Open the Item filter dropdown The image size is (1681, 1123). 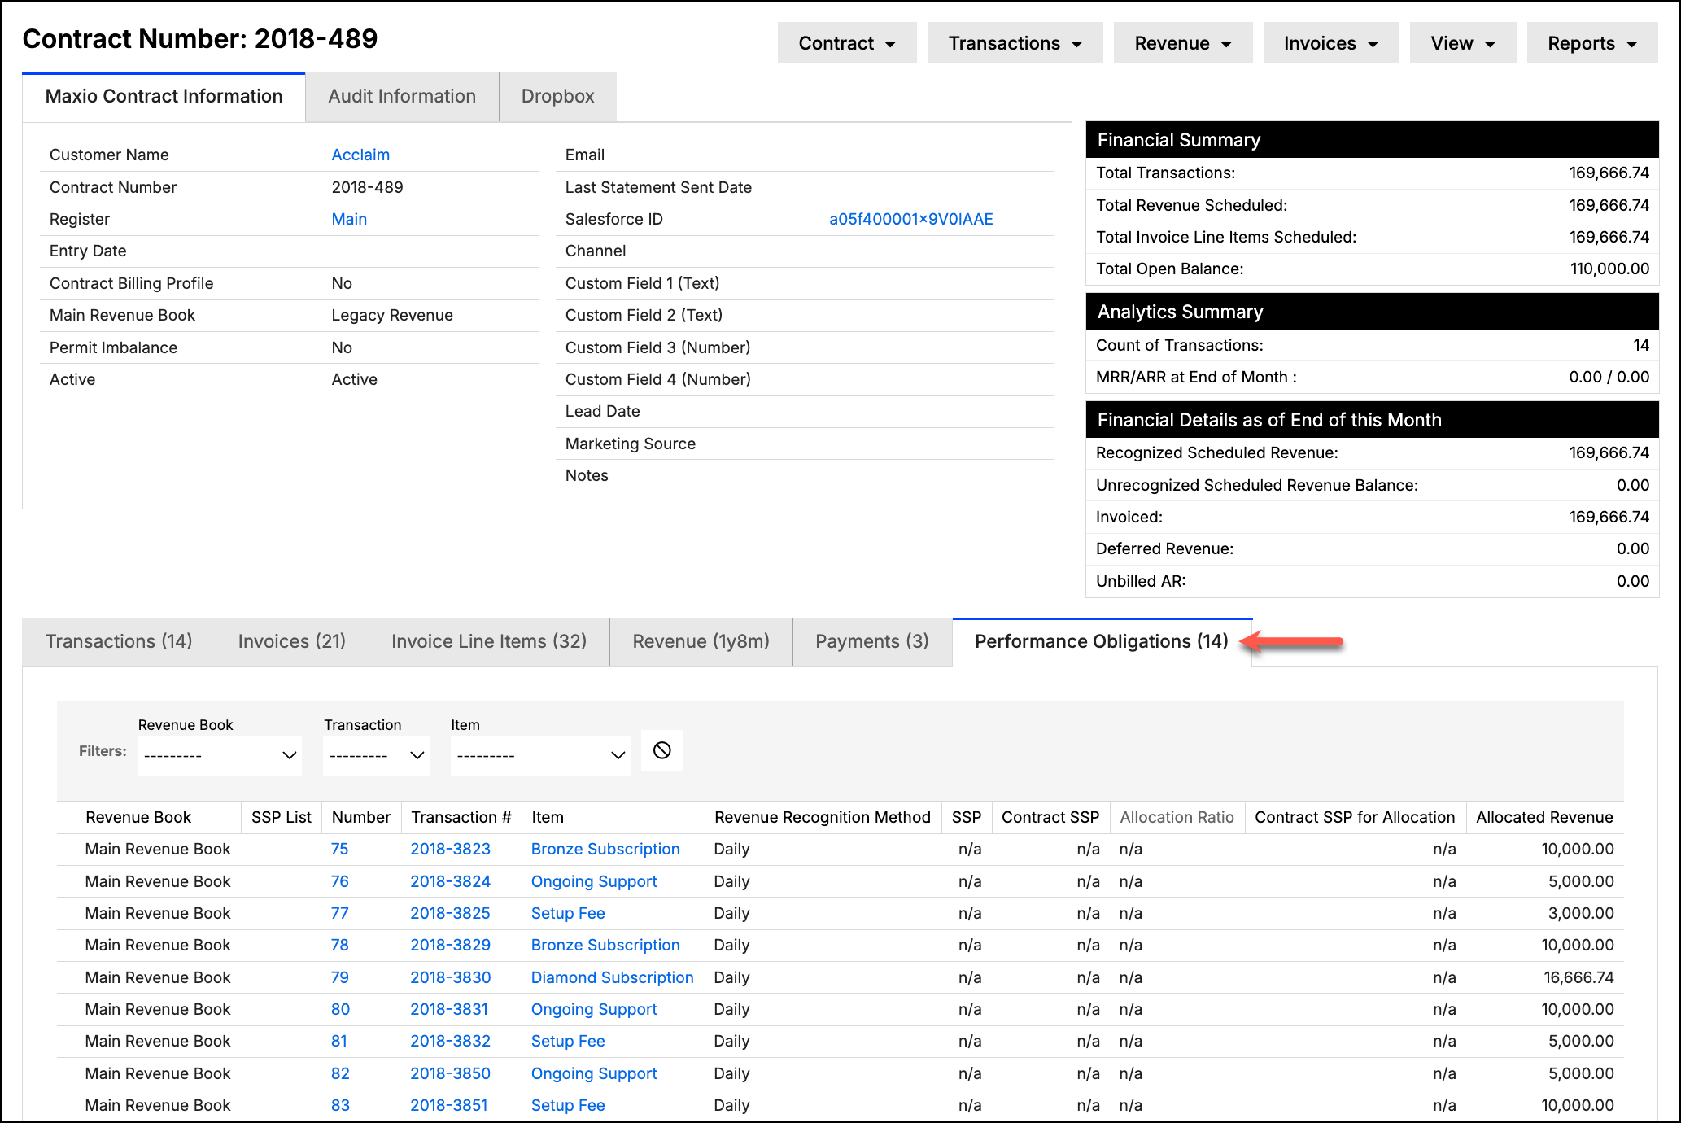click(x=540, y=755)
